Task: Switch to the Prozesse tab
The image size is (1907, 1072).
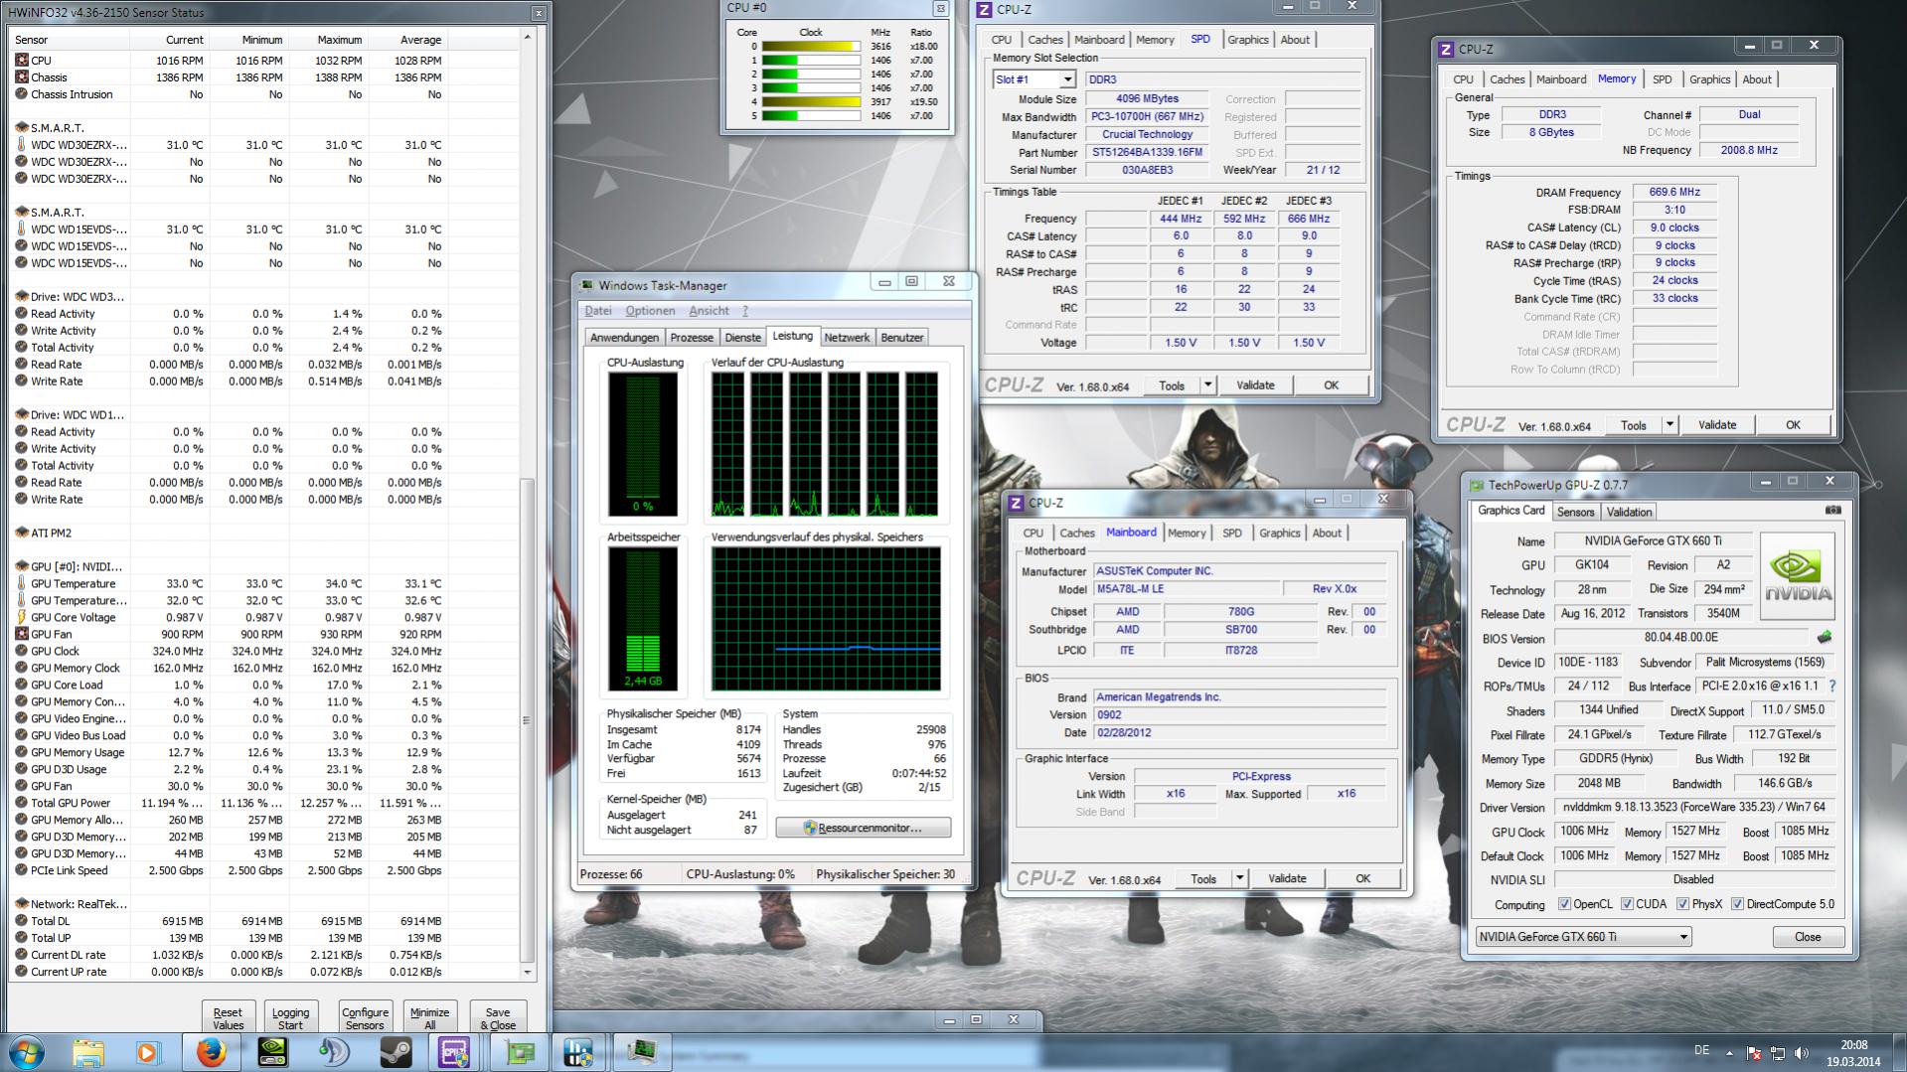Action: (692, 338)
